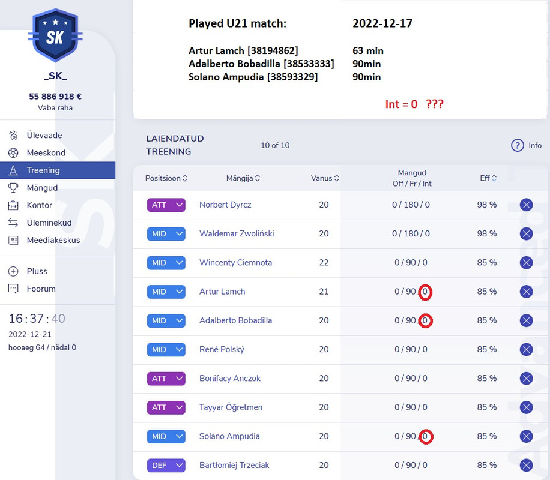550x480 pixels.
Task: Open the Info help question-mark icon
Action: (517, 145)
